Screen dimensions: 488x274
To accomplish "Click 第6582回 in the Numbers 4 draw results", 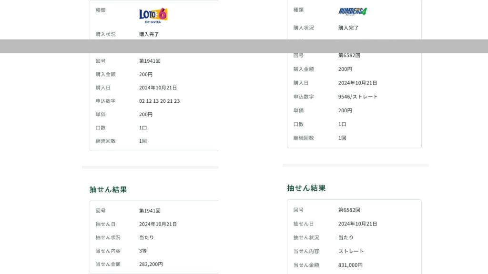I will point(349,210).
